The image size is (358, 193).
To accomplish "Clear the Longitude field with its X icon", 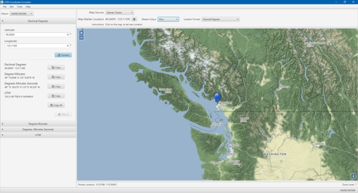I will (67, 46).
